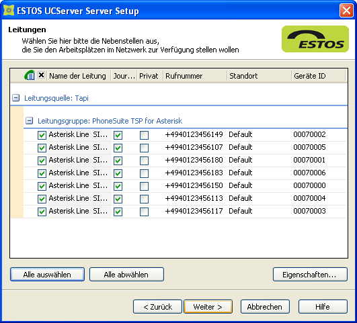Click Alle abwählen button
Viewport: 357px width, 323px height.
pyautogui.click(x=126, y=275)
